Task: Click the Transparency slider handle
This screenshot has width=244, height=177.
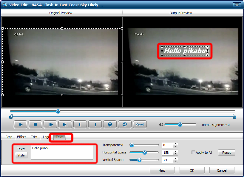Action: pyautogui.click(x=132, y=145)
